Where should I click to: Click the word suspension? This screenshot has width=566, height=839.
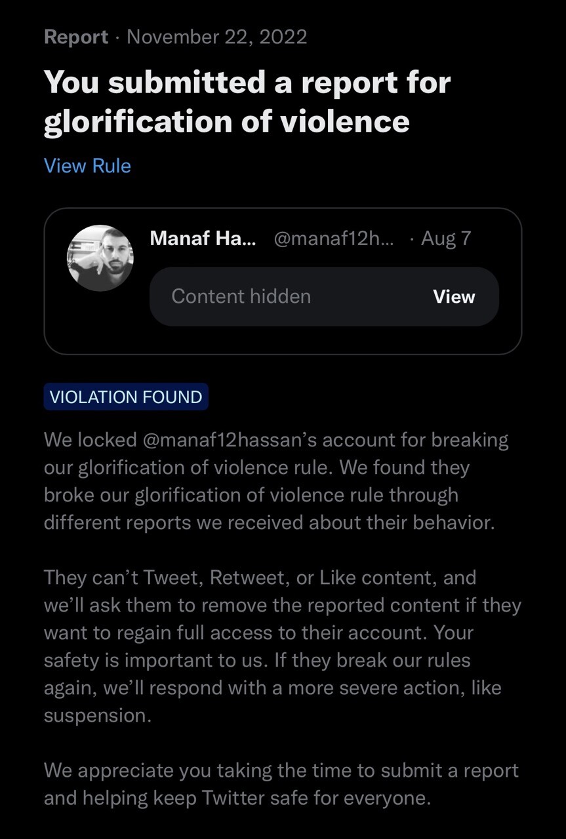[97, 715]
